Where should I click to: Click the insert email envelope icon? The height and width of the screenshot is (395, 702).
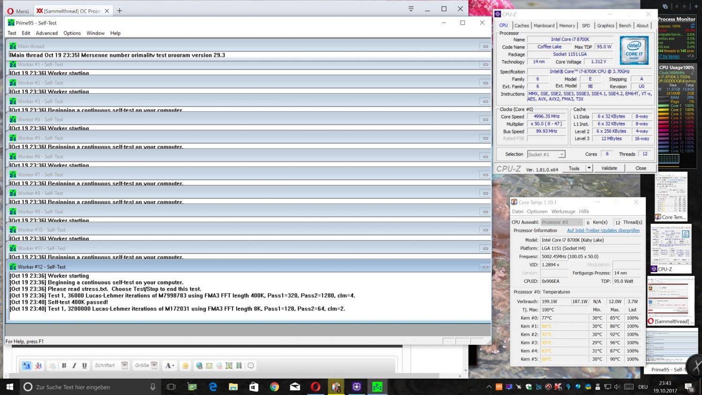(209, 365)
